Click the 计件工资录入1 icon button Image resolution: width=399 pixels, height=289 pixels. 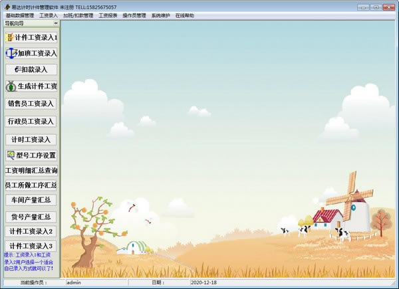31,38
